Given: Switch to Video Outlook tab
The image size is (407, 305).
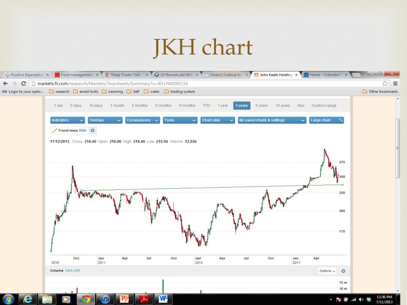Looking at the screenshot, I should pos(226,75).
